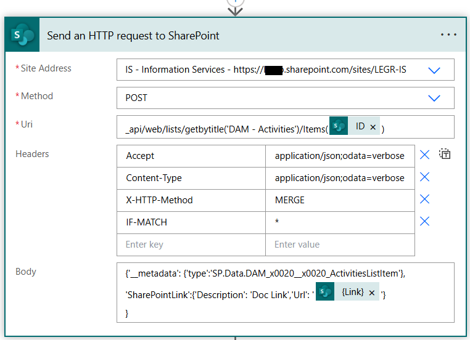Screen dimensions: 470x340
Task: Click the SharePoint icon on ID token
Action: 339,126
